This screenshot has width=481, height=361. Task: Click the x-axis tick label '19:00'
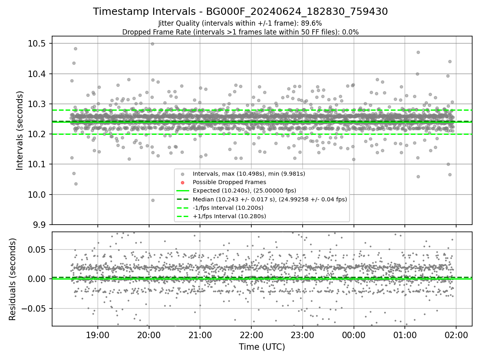click(x=98, y=335)
